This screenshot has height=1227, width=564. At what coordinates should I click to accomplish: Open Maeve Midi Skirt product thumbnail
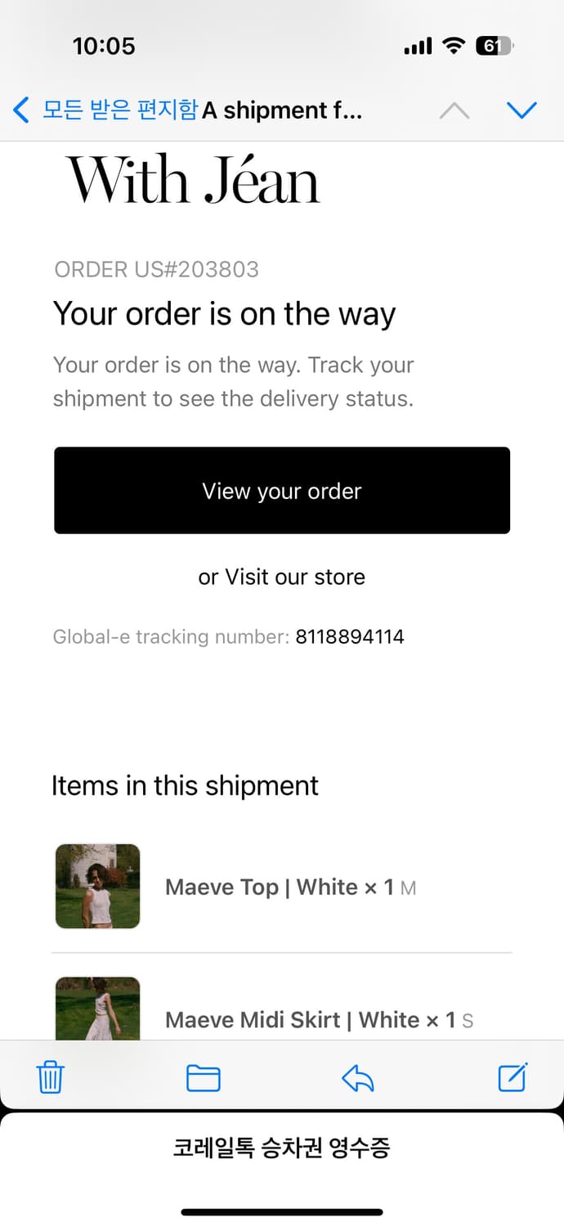tap(97, 1008)
